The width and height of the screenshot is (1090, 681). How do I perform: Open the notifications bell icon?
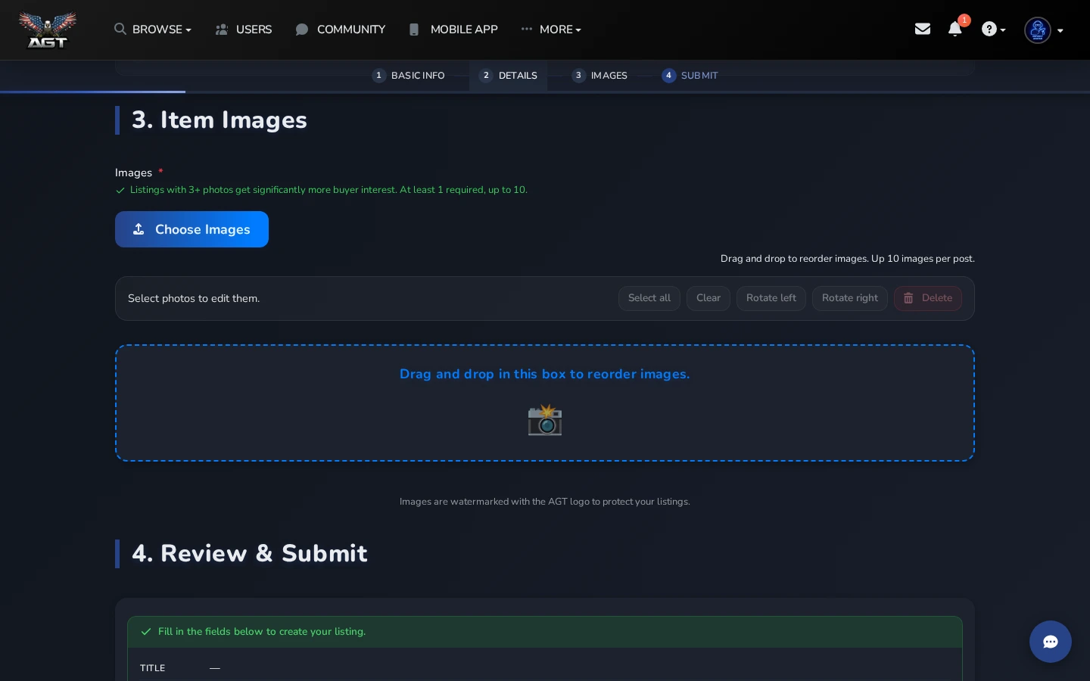click(955, 29)
